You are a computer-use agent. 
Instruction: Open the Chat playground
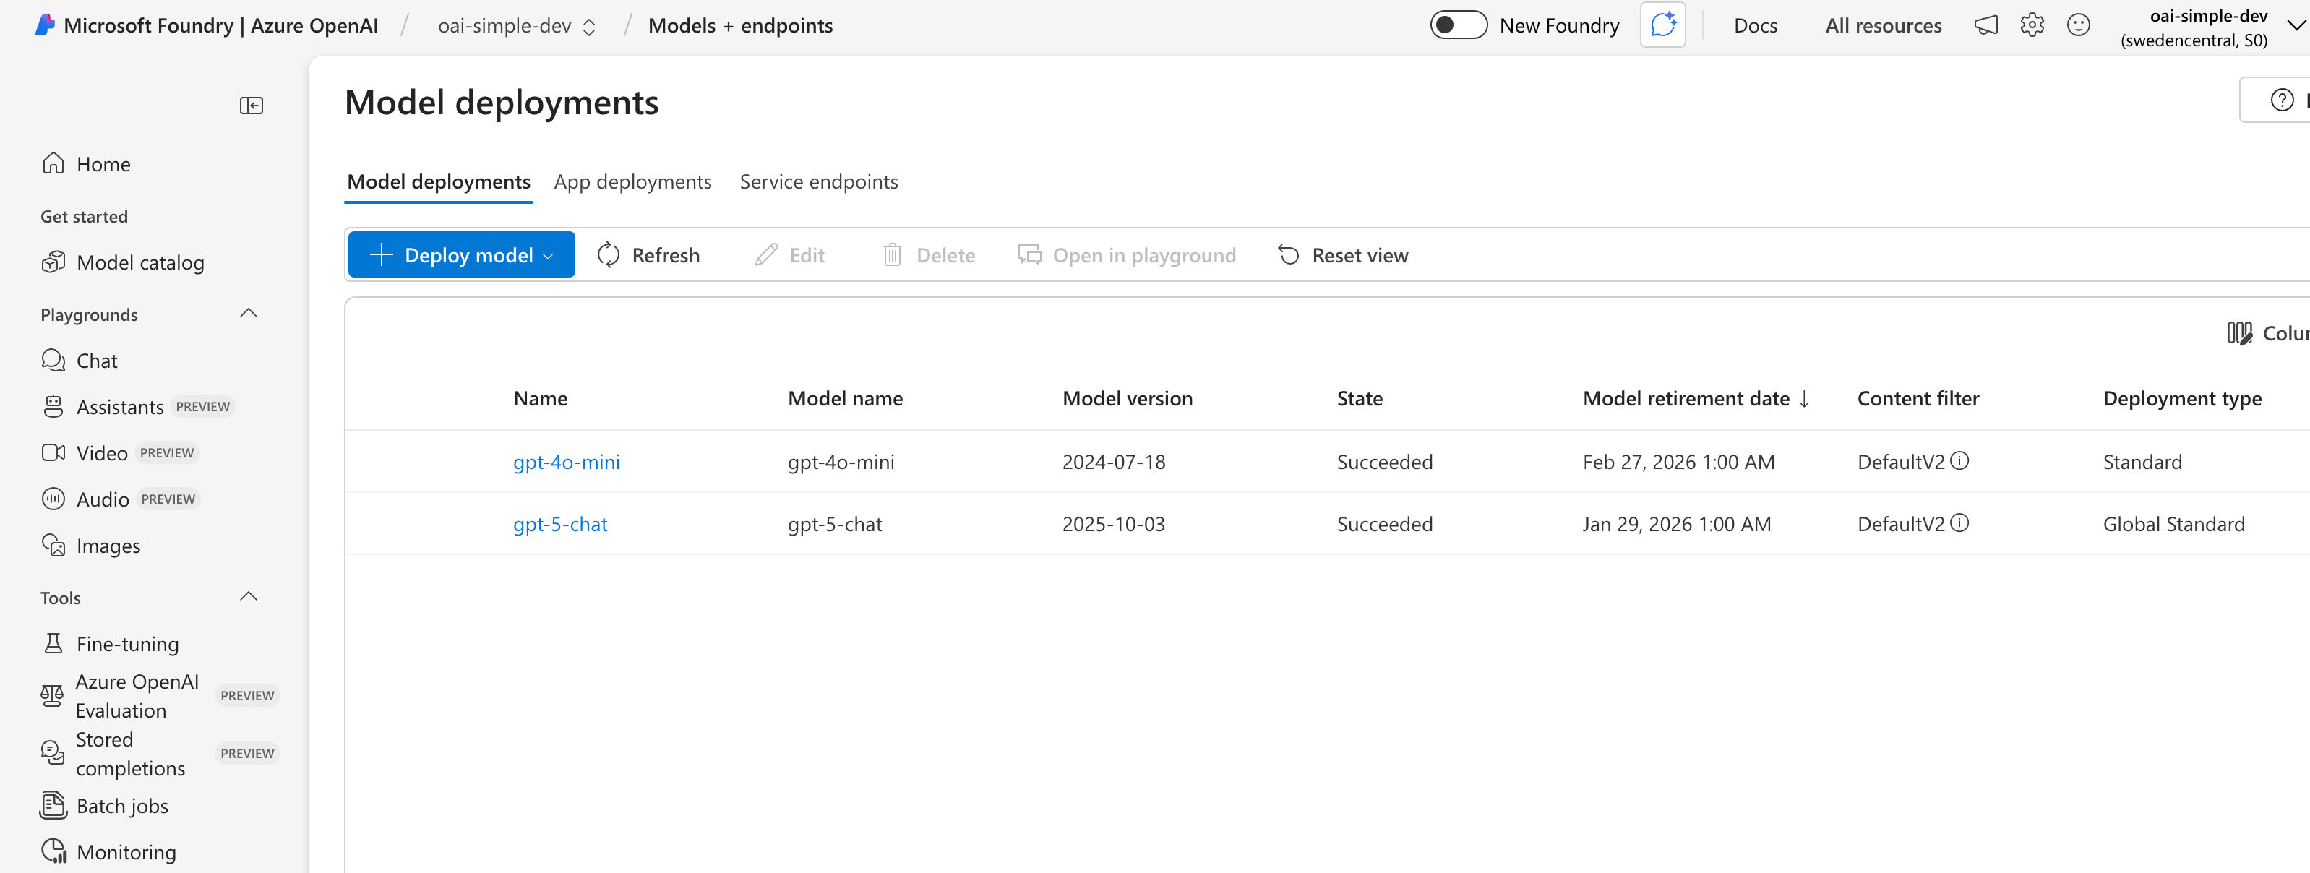point(79,361)
